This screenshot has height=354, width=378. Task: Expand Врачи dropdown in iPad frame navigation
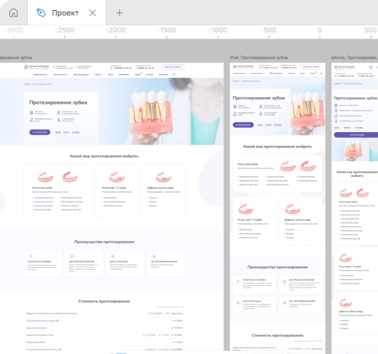click(x=291, y=73)
